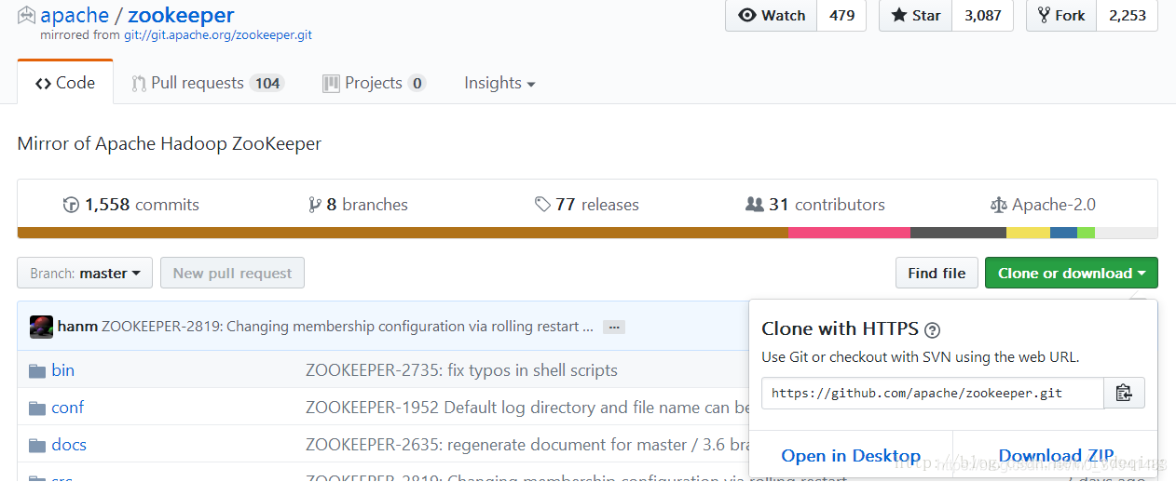Click the Fork icon

coord(1044,15)
